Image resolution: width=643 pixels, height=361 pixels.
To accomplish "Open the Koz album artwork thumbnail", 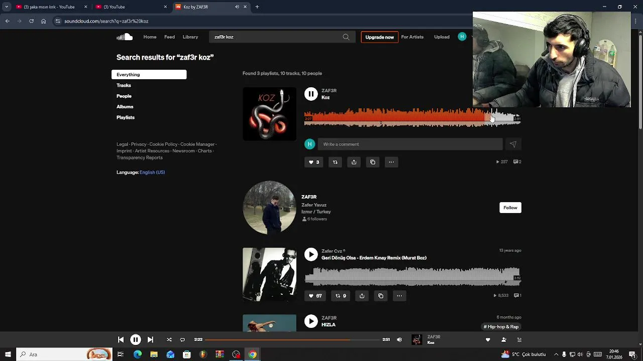I will (x=269, y=114).
